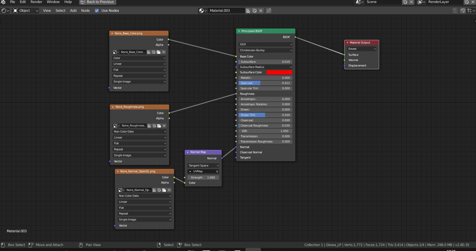Open image file in None_Base_Color node

(159, 52)
